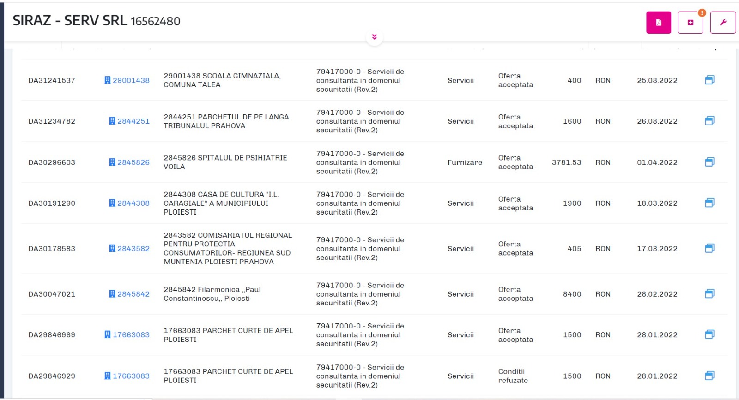
Task: Open authority link 2844308
Action: coord(133,203)
